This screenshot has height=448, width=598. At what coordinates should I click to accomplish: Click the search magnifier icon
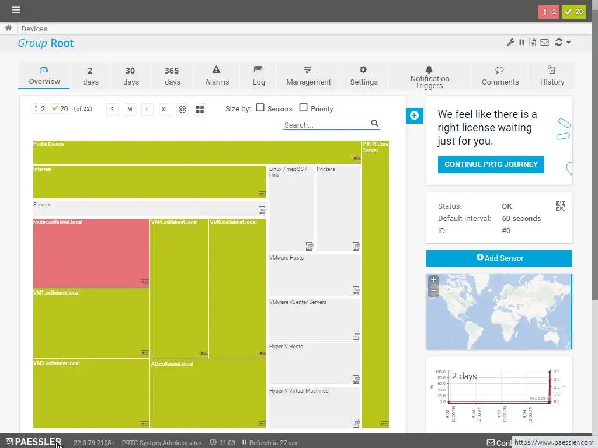374,124
